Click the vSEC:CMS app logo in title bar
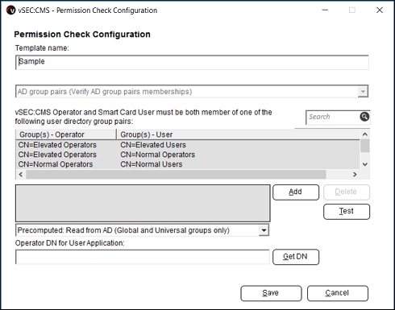Viewport: 395px width, 310px height. click(11, 10)
